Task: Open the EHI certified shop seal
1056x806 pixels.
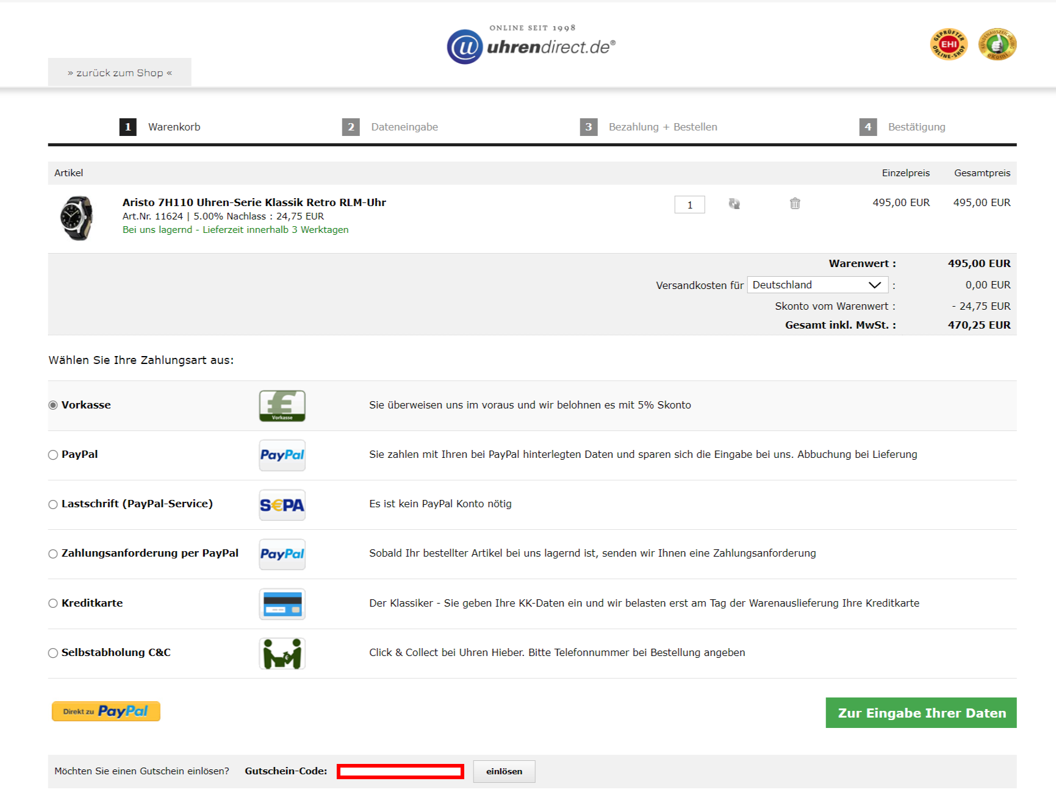Action: pos(949,44)
